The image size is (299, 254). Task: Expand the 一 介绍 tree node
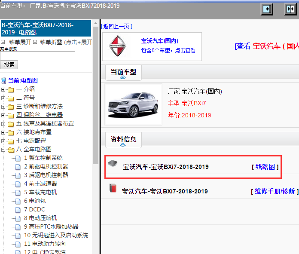[x=3, y=89]
